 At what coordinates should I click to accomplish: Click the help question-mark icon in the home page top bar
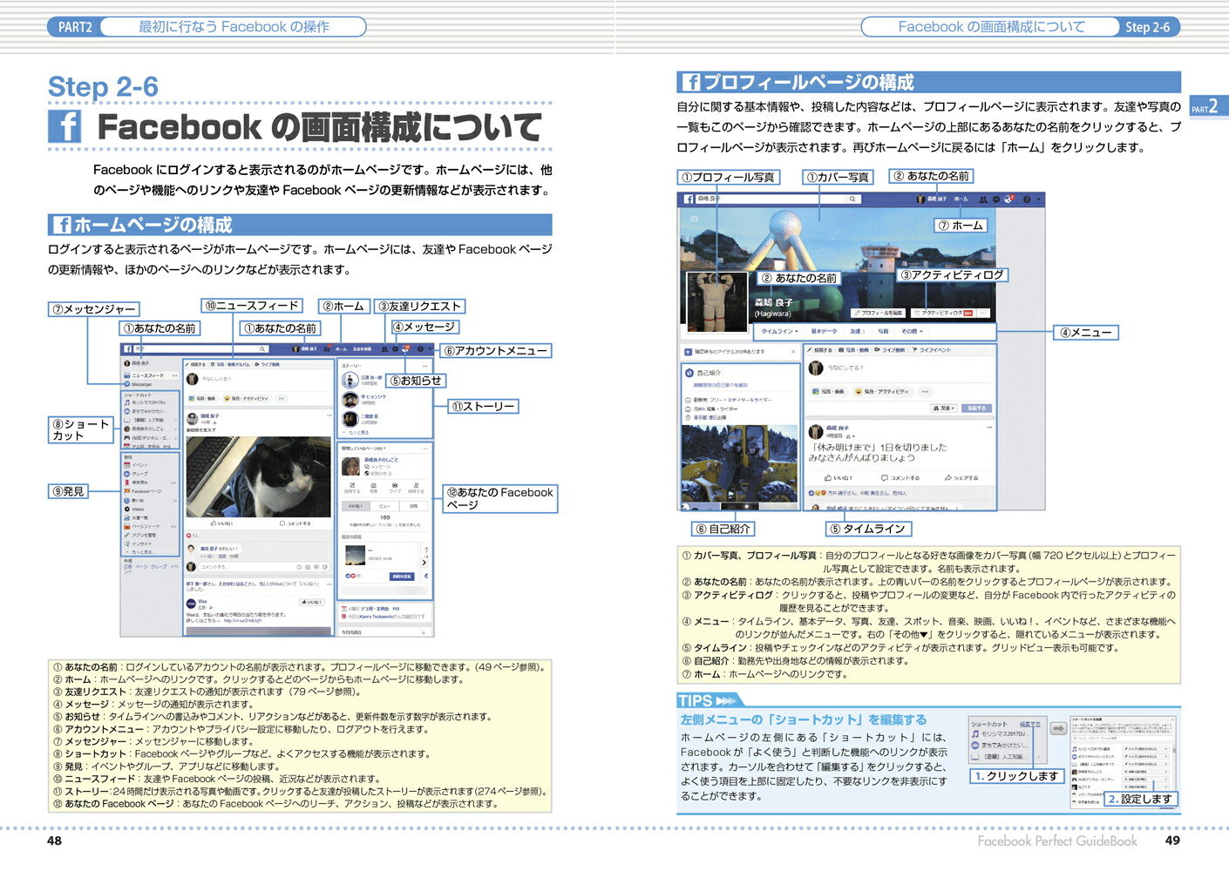click(x=419, y=349)
